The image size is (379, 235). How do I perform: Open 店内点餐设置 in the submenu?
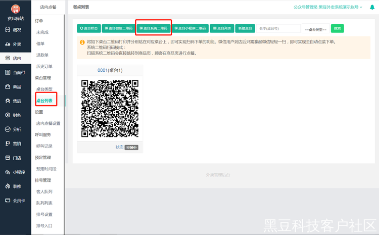pyautogui.click(x=48, y=123)
